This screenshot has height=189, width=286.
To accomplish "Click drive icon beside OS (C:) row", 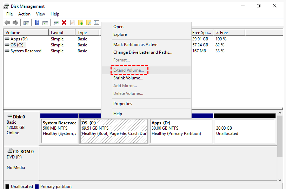I will click(x=7, y=45).
